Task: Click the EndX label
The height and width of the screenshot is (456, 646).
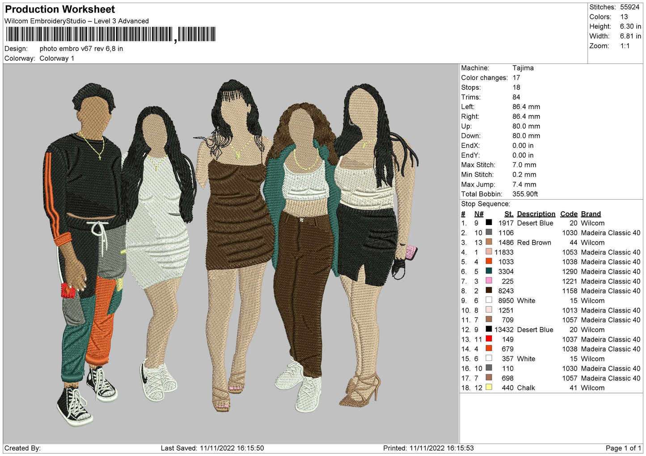Action: [470, 146]
